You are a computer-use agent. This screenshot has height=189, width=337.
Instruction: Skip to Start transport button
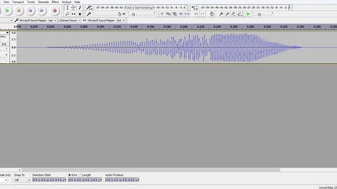31,10
